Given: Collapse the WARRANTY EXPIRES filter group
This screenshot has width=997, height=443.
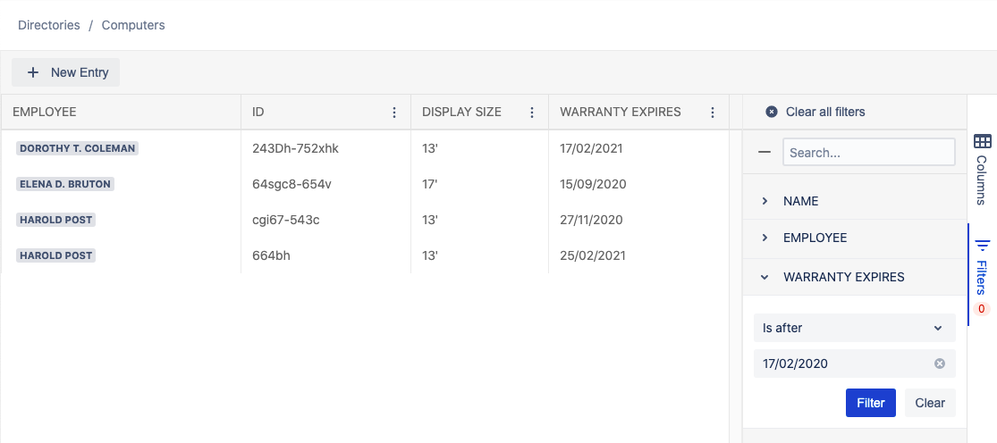Looking at the screenshot, I should [x=765, y=277].
